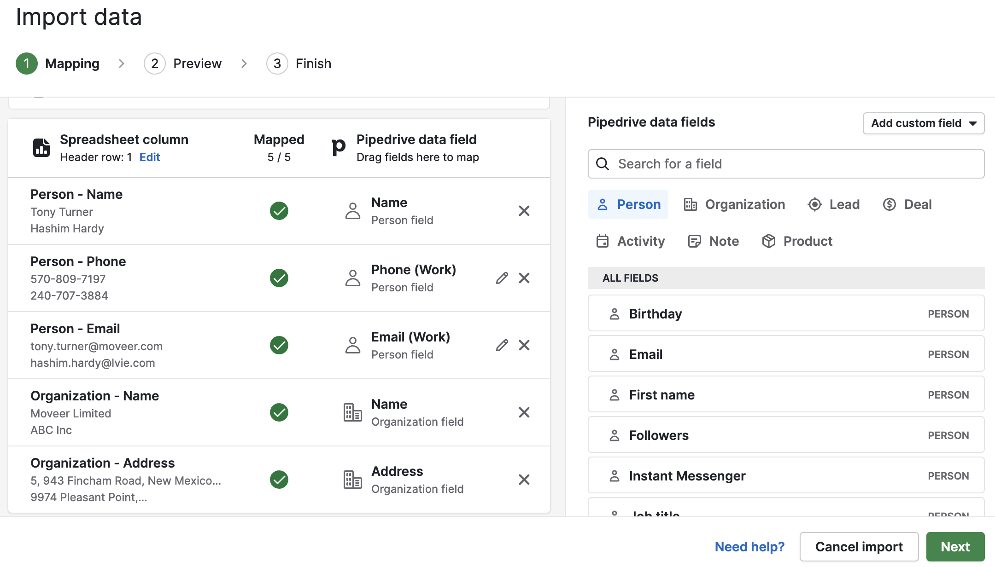Select the Activity fields tab
Viewport: 995px width, 567px height.
(x=630, y=241)
